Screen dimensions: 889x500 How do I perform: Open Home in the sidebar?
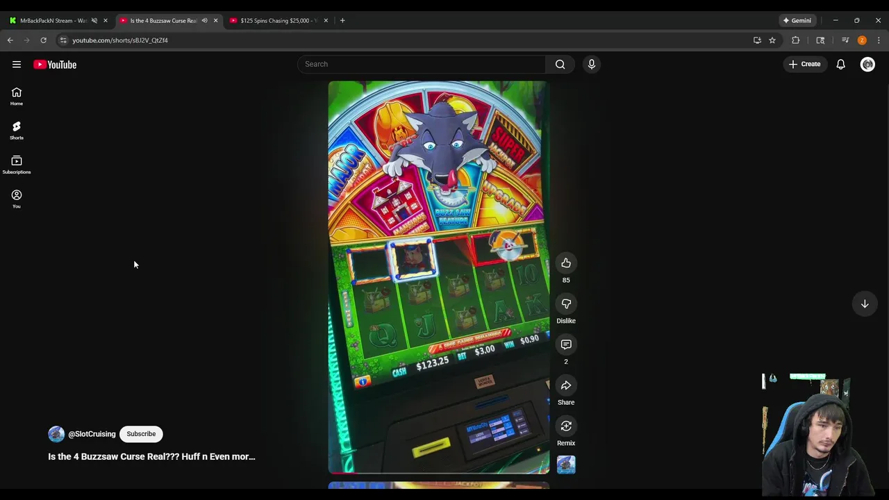(x=17, y=97)
